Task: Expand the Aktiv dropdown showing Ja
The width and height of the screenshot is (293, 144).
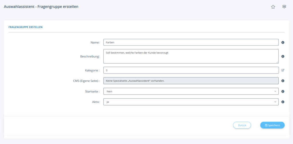Action: click(191, 102)
